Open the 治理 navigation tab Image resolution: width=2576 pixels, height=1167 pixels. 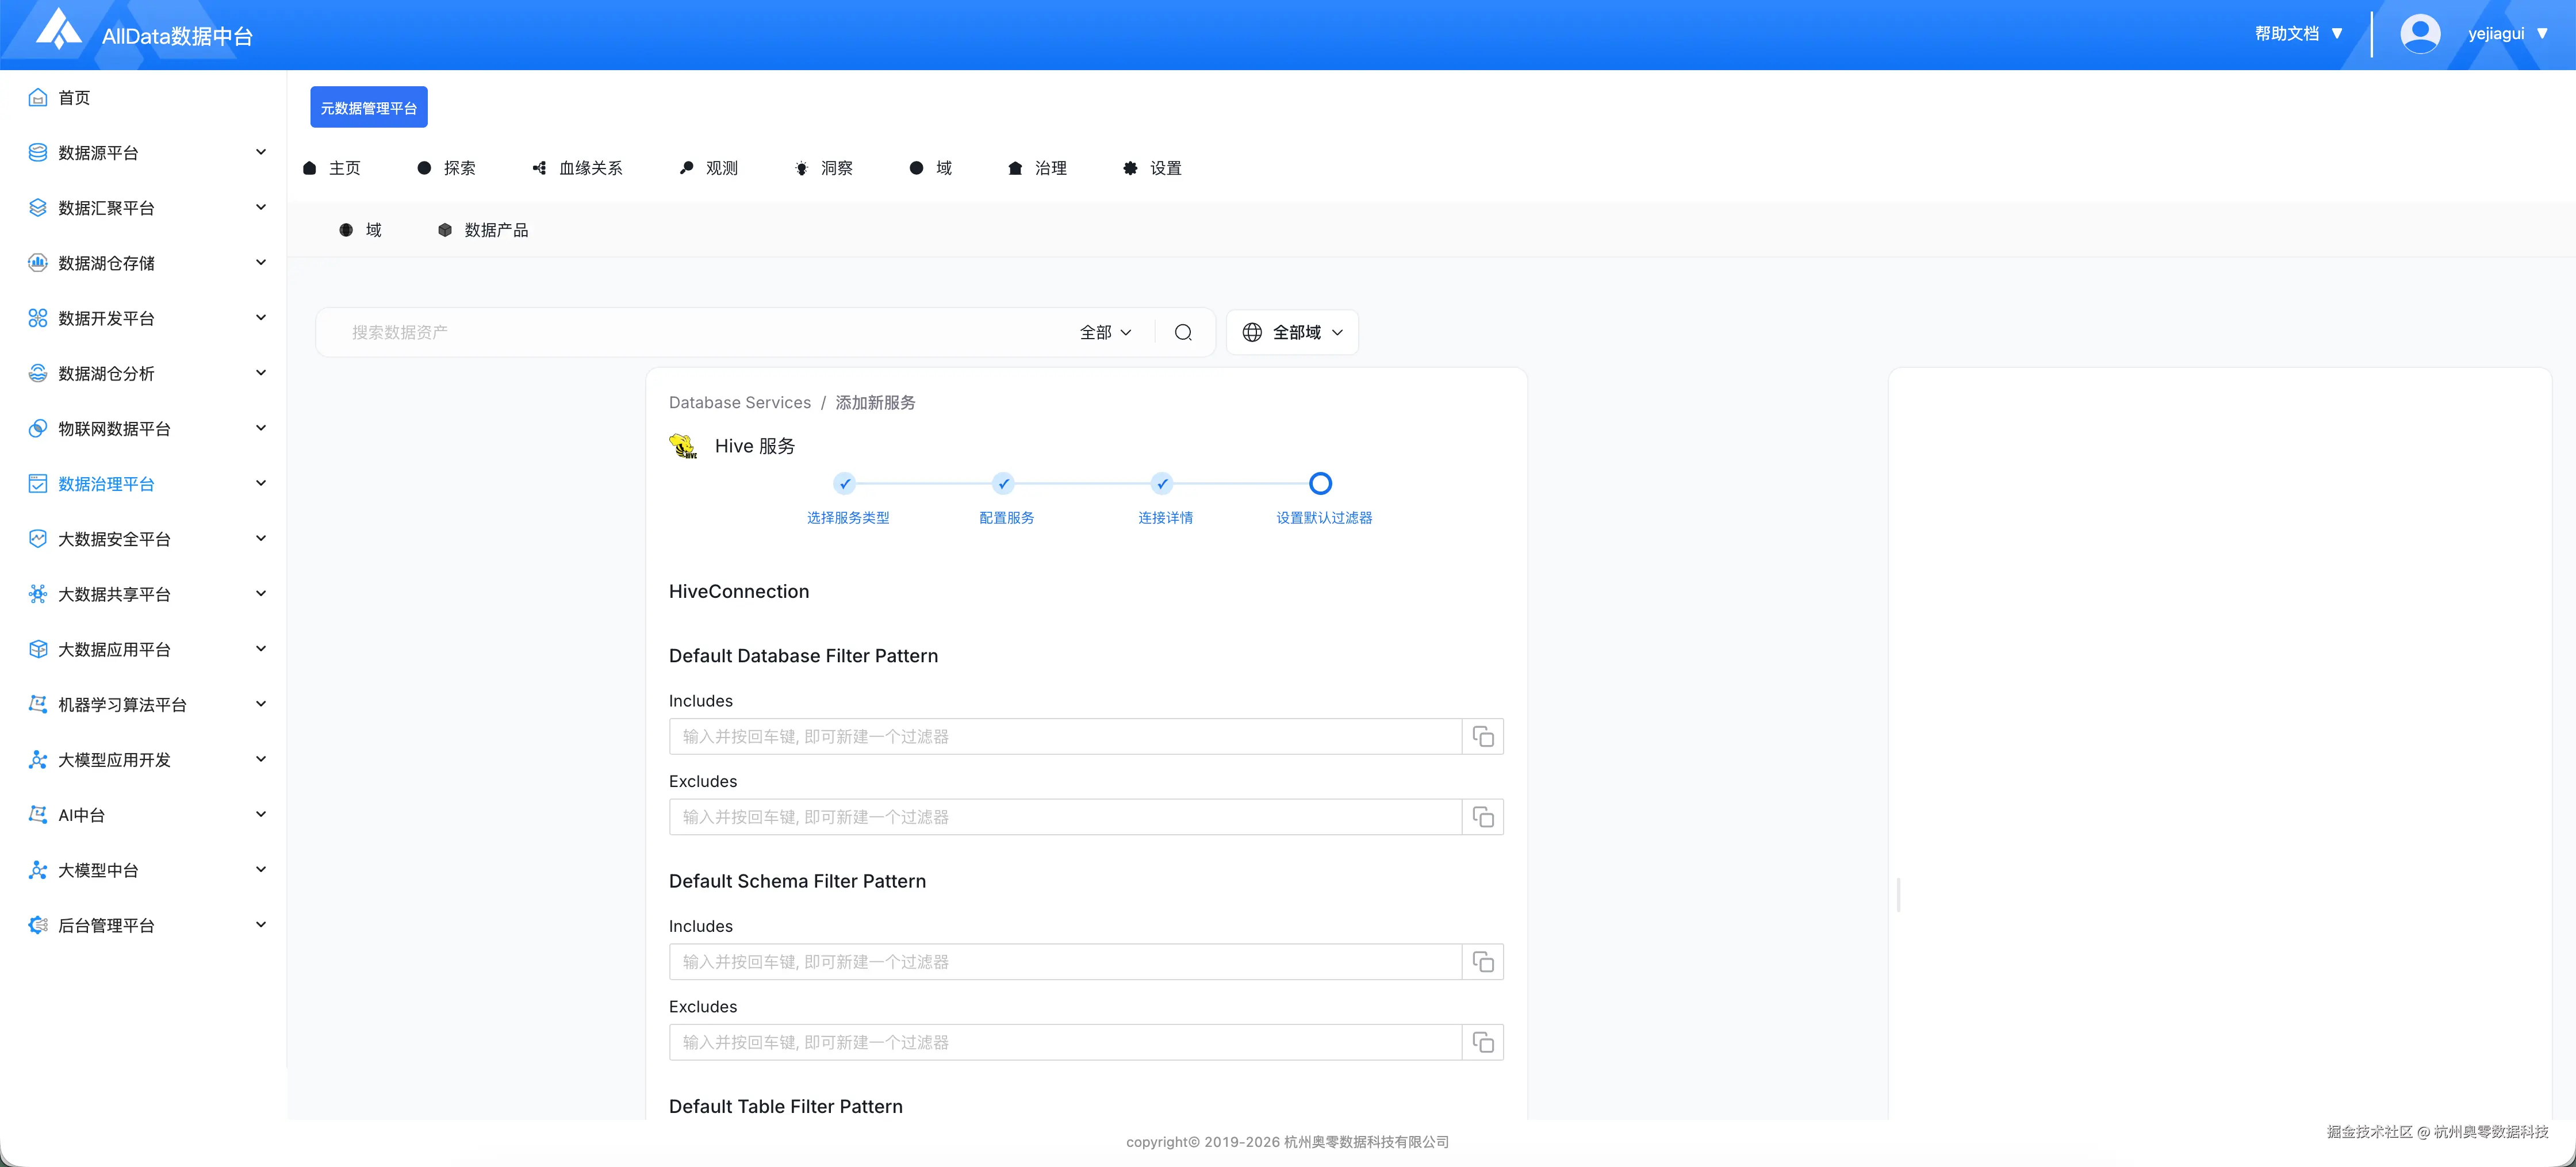tap(1038, 168)
